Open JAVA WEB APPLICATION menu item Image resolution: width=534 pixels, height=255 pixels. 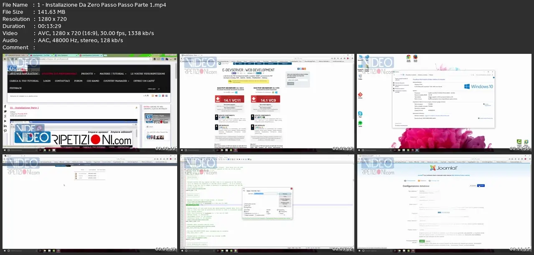23,74
